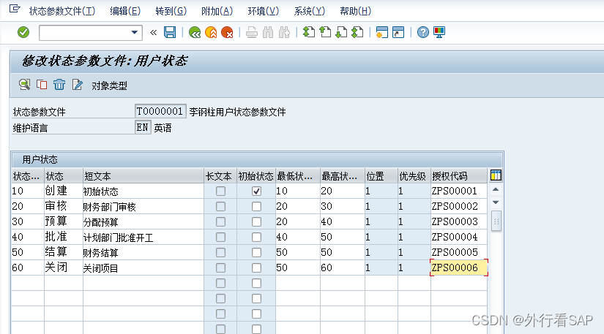Check 初始状态 checkbox for status 审核
This screenshot has height=334, width=604.
pos(256,206)
